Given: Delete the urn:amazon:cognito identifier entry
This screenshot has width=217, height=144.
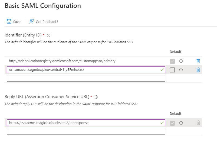Looking at the screenshot, I should coord(198,70).
